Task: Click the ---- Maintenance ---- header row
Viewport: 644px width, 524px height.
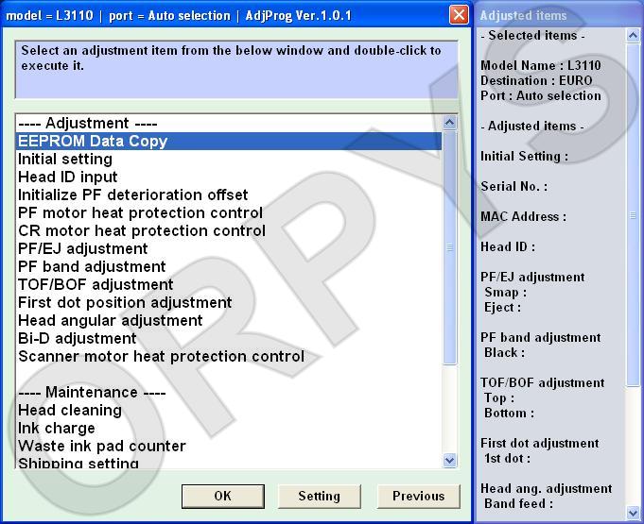Action: tap(229, 393)
